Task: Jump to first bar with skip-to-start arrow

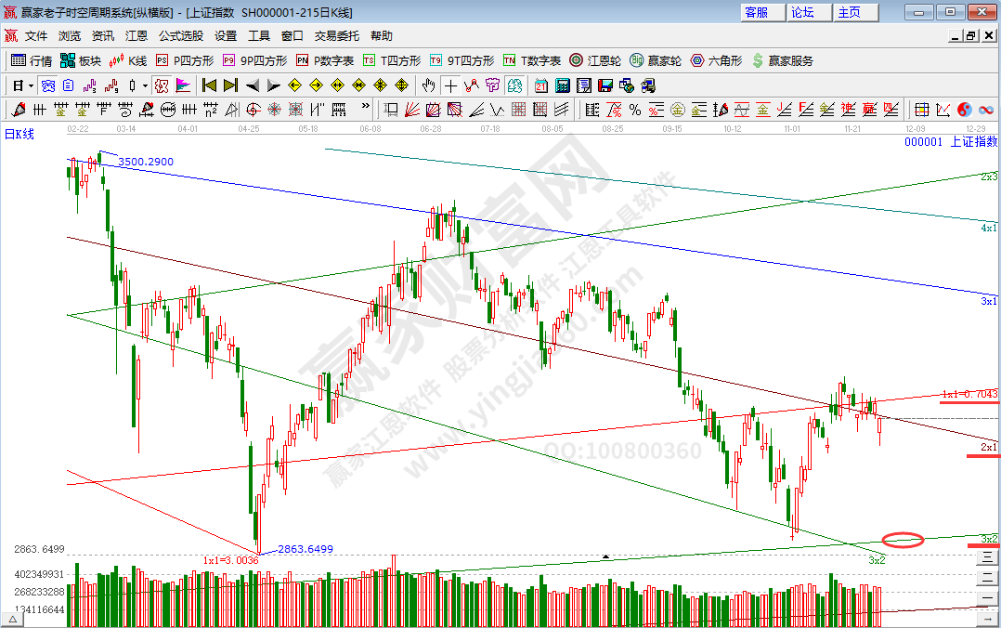Action: pyautogui.click(x=209, y=85)
